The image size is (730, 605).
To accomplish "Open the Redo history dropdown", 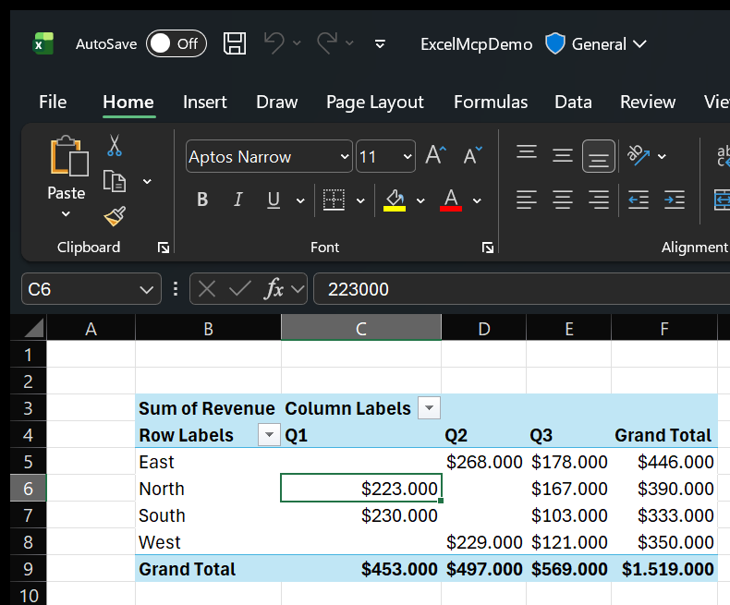I will pyautogui.click(x=349, y=43).
